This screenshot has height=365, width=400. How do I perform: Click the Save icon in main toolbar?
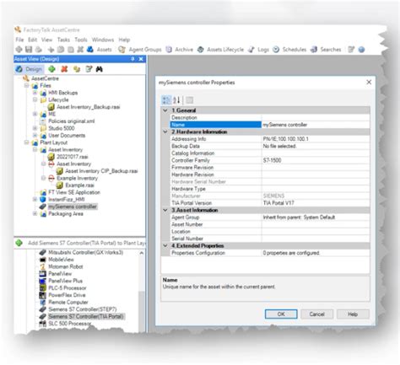[29, 50]
